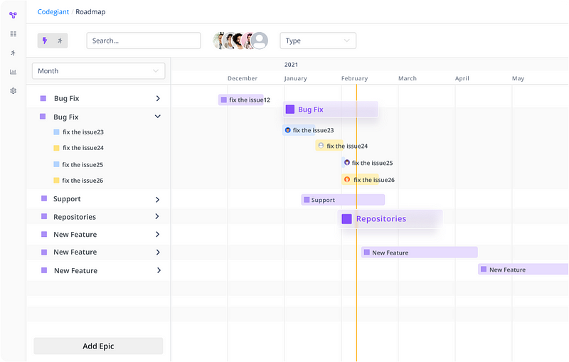Select fix the issue23 in list
Screen dimensions: 569x362
83,132
